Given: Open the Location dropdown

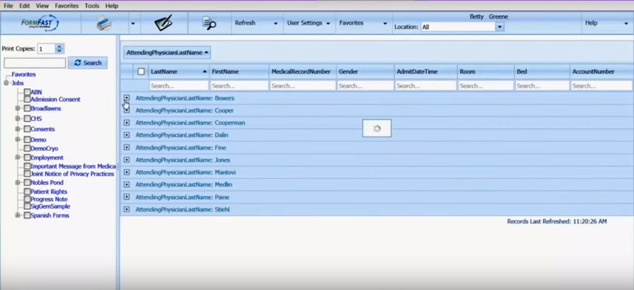Looking at the screenshot, I should pyautogui.click(x=500, y=27).
